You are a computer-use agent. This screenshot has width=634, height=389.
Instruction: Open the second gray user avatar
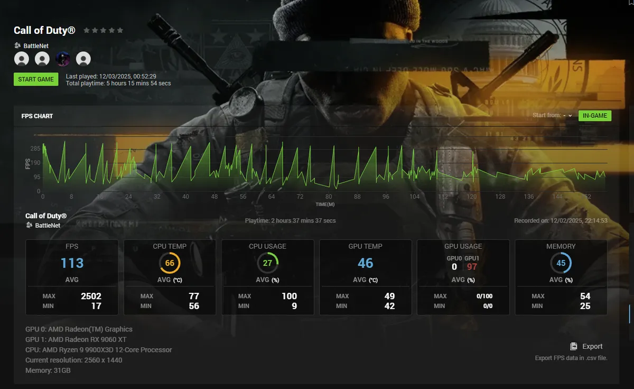[x=42, y=59]
